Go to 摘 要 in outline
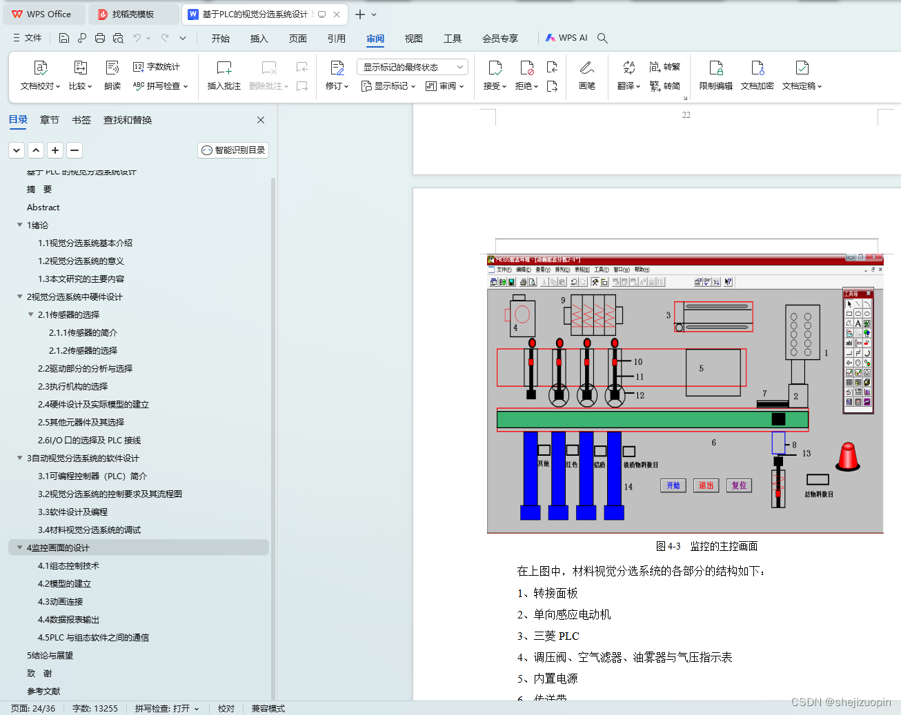This screenshot has height=715, width=901. click(39, 189)
